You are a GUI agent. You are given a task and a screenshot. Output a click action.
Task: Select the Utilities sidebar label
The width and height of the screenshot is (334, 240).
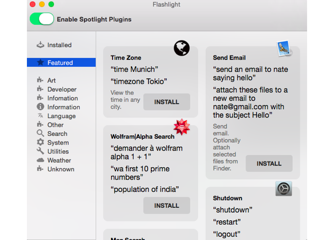pyautogui.click(x=58, y=151)
